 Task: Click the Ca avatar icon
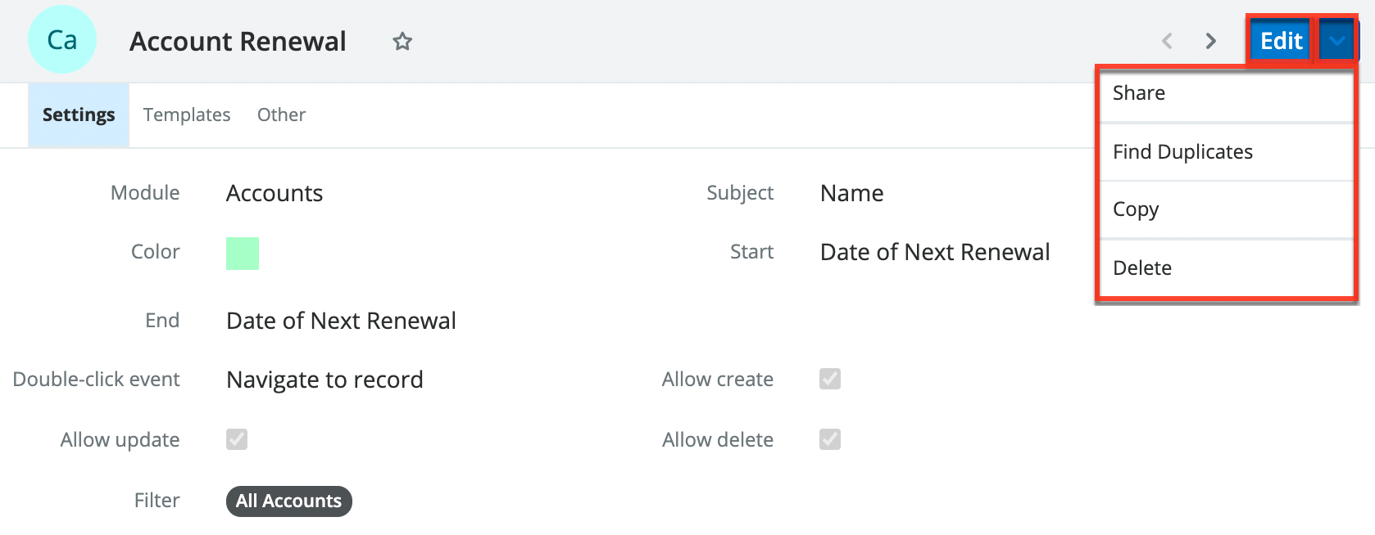pyautogui.click(x=62, y=38)
